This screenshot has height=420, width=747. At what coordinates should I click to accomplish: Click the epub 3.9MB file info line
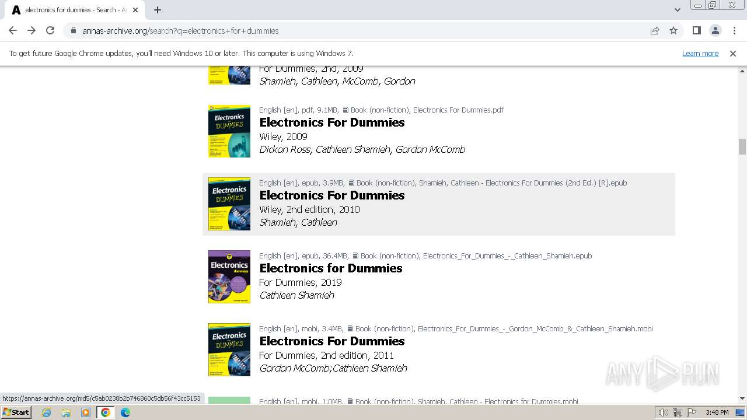(443, 183)
